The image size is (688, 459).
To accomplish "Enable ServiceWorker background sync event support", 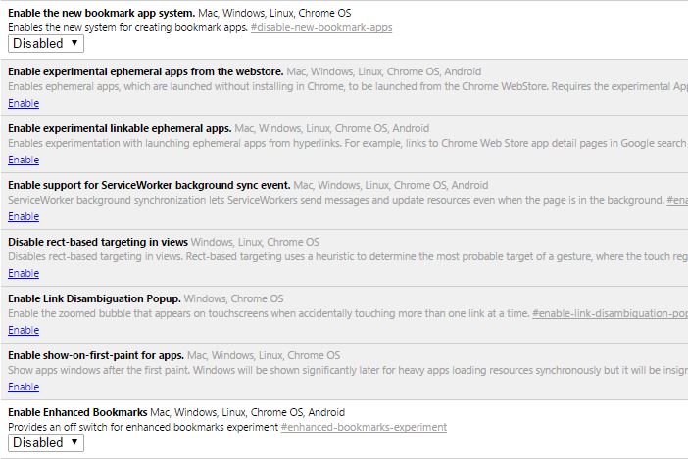I will click(24, 216).
